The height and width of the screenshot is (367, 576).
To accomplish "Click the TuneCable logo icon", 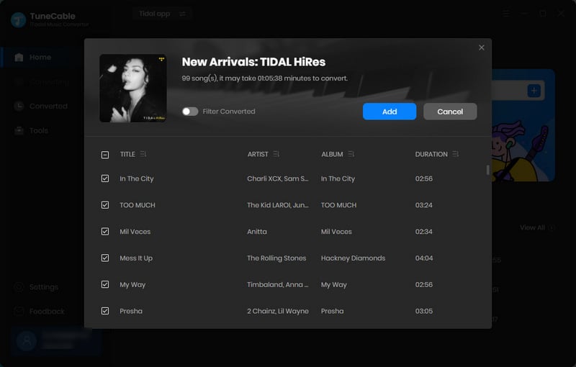I will (x=19, y=20).
